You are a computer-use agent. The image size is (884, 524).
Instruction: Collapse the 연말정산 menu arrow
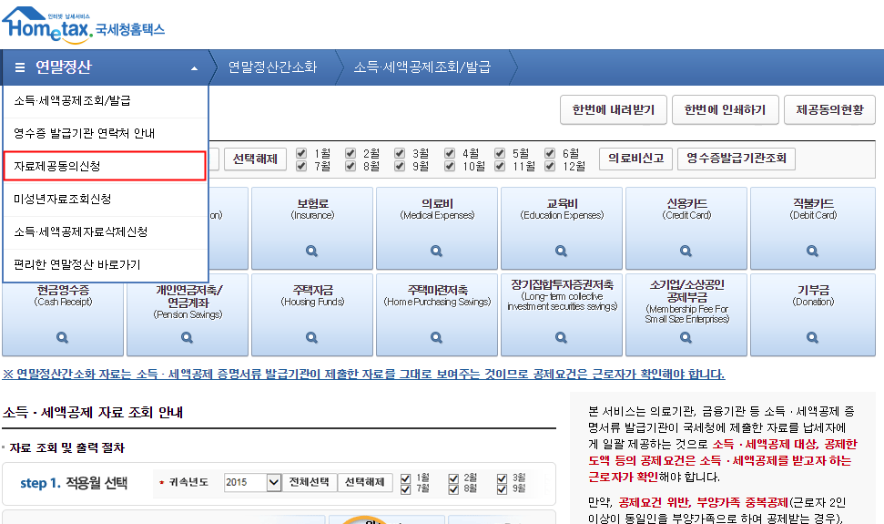tap(195, 68)
